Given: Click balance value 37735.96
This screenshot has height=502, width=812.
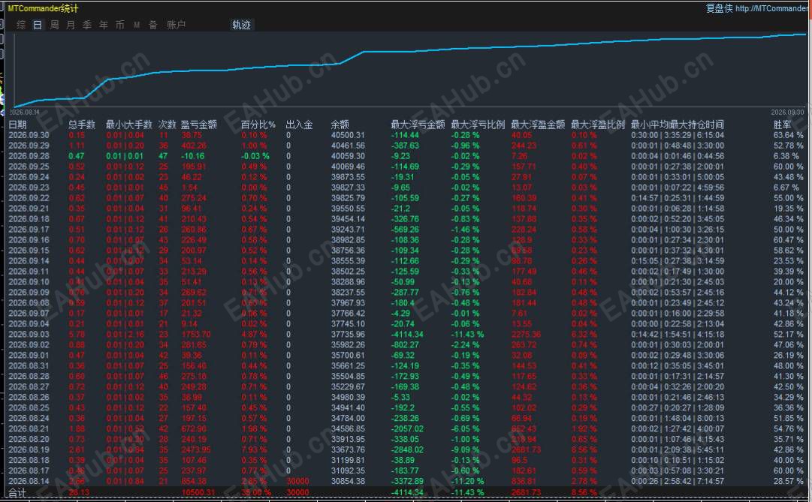Looking at the screenshot, I should coord(348,335).
